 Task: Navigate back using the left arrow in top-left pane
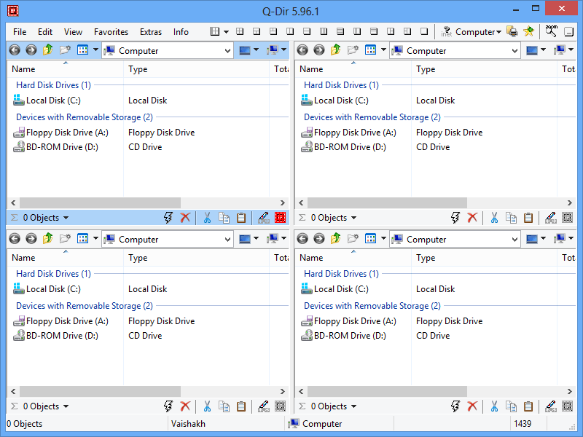(x=13, y=50)
